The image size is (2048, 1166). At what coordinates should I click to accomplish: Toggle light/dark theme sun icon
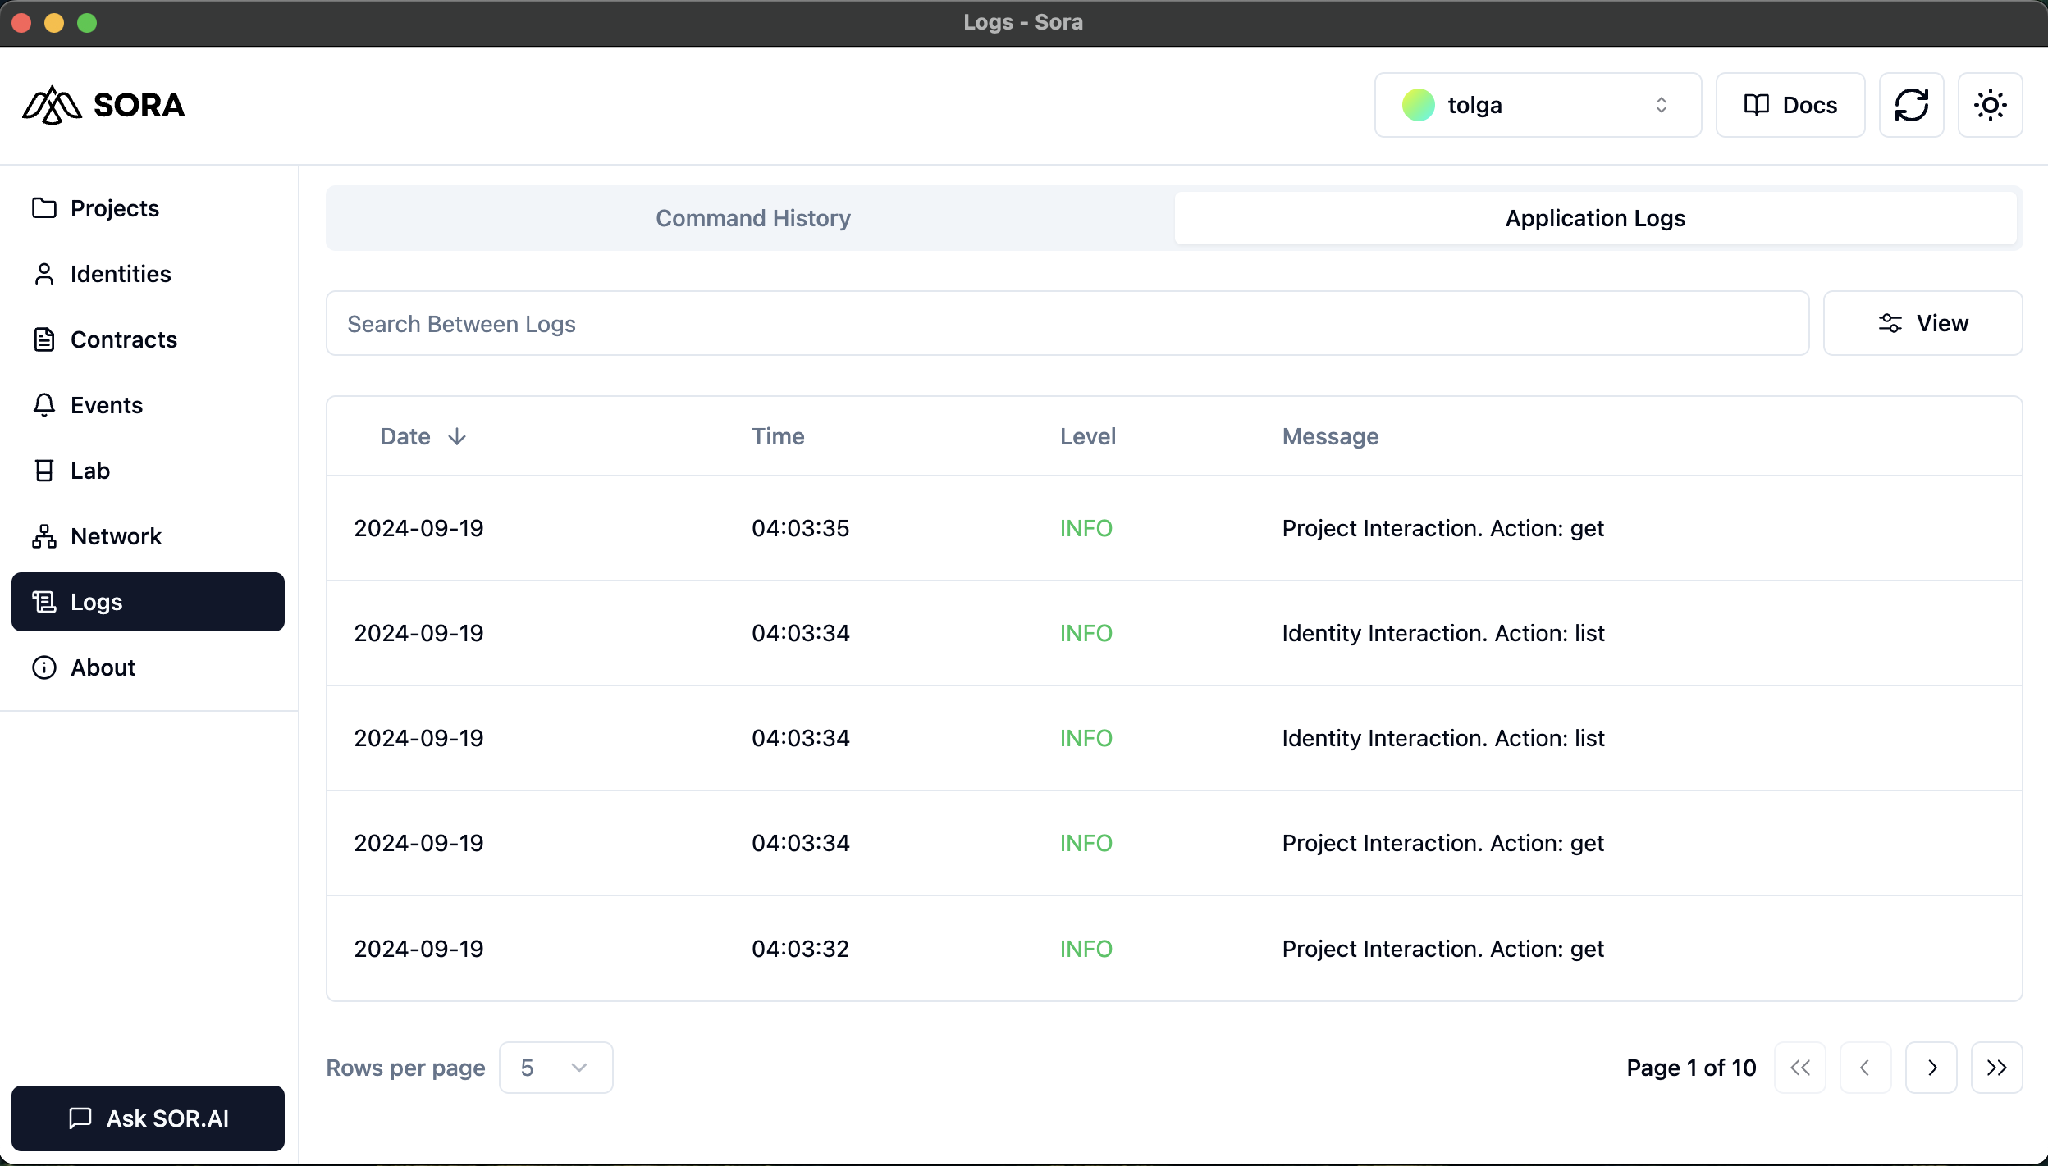pos(1991,105)
